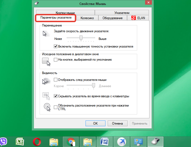Click the Отмена button

pyautogui.click(x=117, y=124)
